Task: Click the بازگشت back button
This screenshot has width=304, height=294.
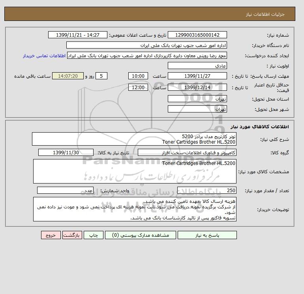Action: [72, 235]
